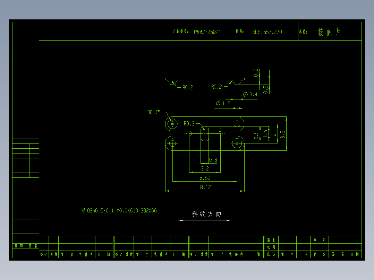374x280 pixels.
Task: Pick the 'R0.2' callout at the left bend
Action: tap(188, 87)
